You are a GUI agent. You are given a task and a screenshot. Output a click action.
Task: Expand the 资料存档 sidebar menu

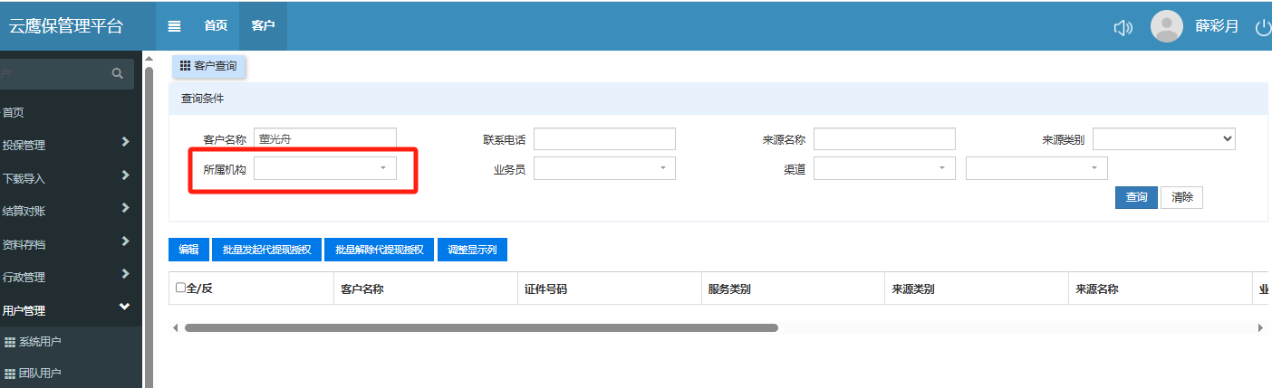coord(71,244)
